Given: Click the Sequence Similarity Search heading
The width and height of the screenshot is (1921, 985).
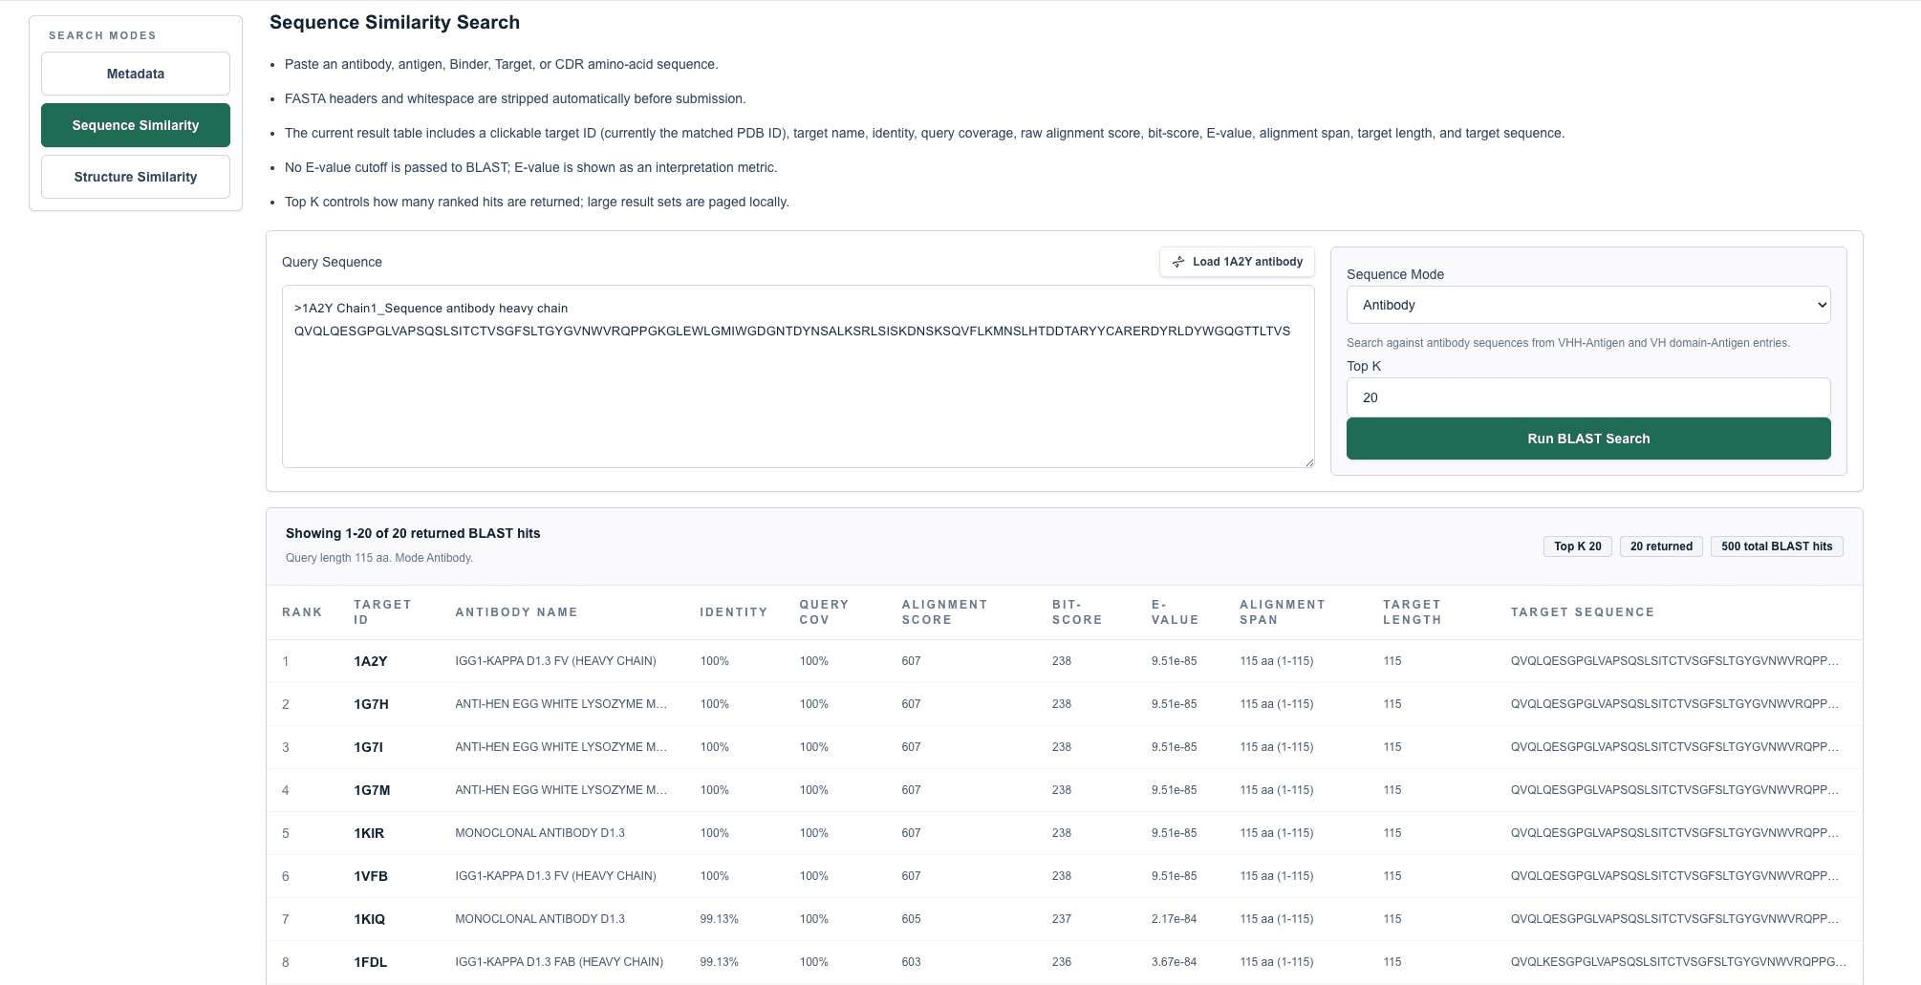Looking at the screenshot, I should pyautogui.click(x=395, y=22).
